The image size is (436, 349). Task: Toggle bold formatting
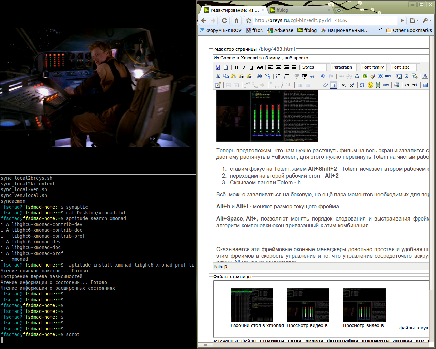coord(236,67)
